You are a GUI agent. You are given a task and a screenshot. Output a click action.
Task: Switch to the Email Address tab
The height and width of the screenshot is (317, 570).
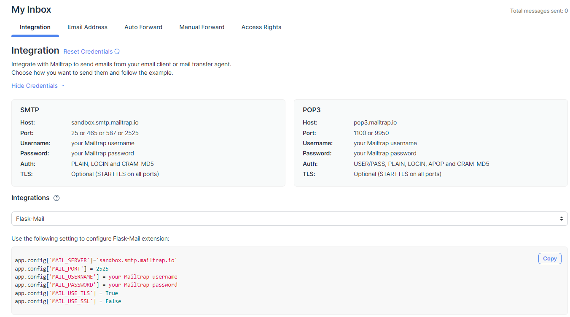pyautogui.click(x=87, y=27)
